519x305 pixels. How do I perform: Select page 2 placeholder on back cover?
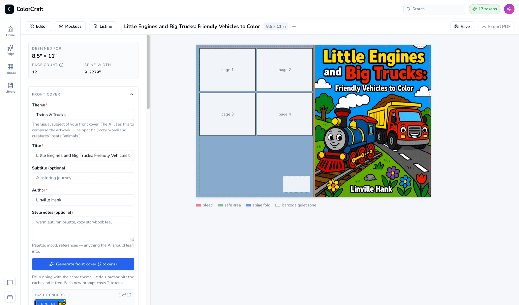tap(285, 70)
